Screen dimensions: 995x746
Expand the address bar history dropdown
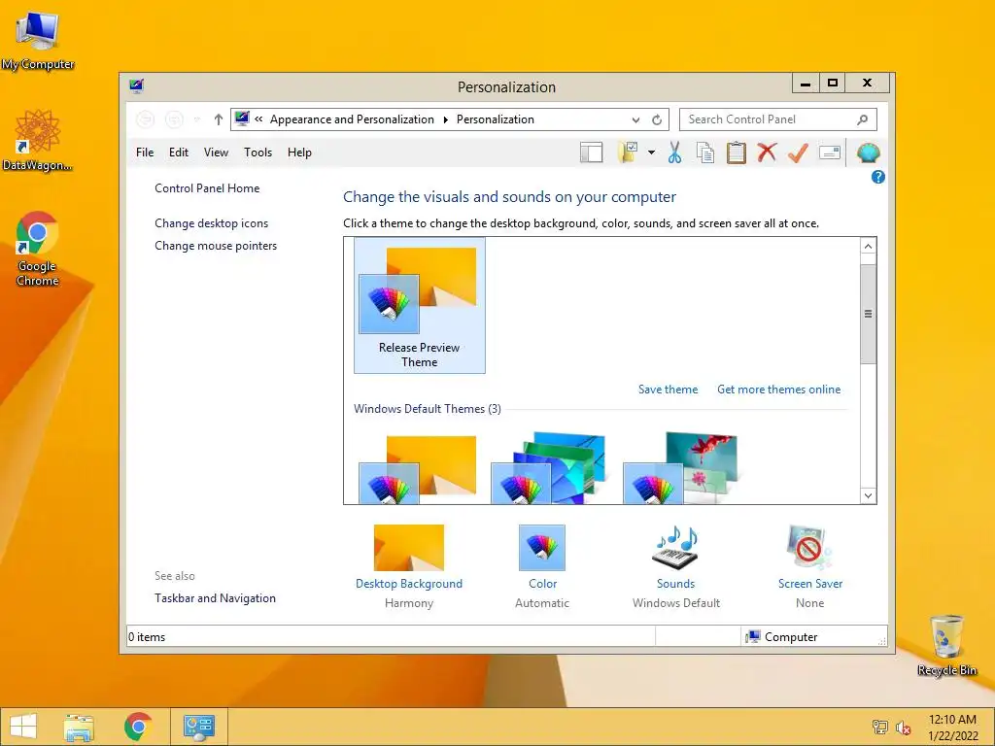(x=635, y=119)
